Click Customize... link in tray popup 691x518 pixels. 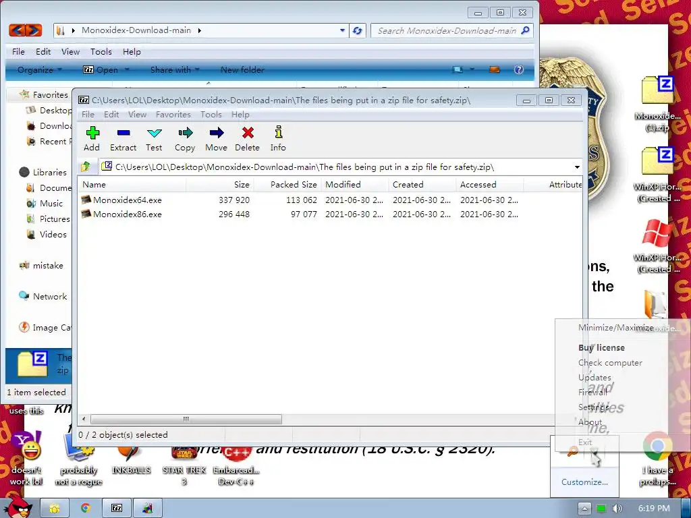pos(584,482)
